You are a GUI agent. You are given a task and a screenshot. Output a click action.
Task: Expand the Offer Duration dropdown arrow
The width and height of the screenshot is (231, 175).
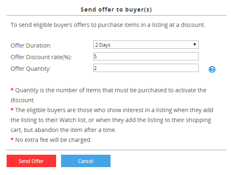(x=195, y=45)
